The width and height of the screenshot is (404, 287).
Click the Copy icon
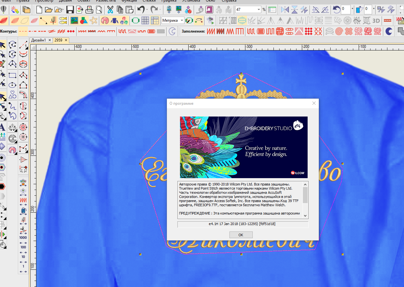(120, 10)
